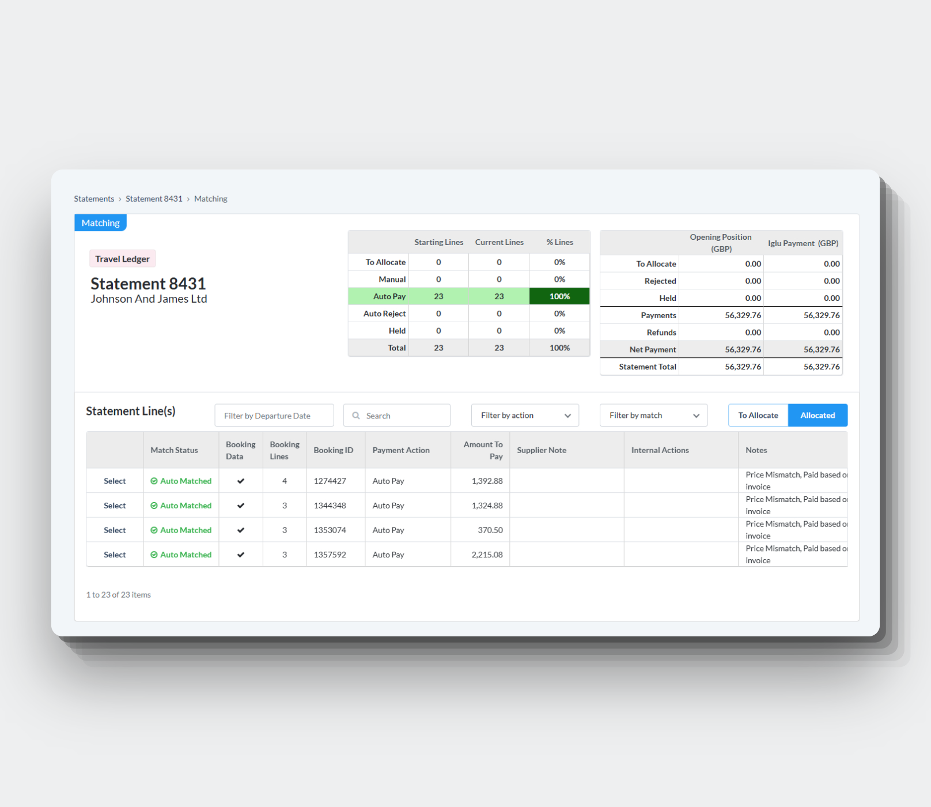The width and height of the screenshot is (931, 807).
Task: Click the search magnifier icon
Action: pyautogui.click(x=356, y=416)
